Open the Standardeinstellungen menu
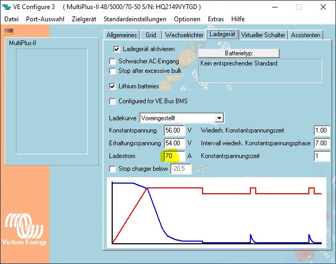This screenshot has width=336, height=264. pyautogui.click(x=135, y=19)
